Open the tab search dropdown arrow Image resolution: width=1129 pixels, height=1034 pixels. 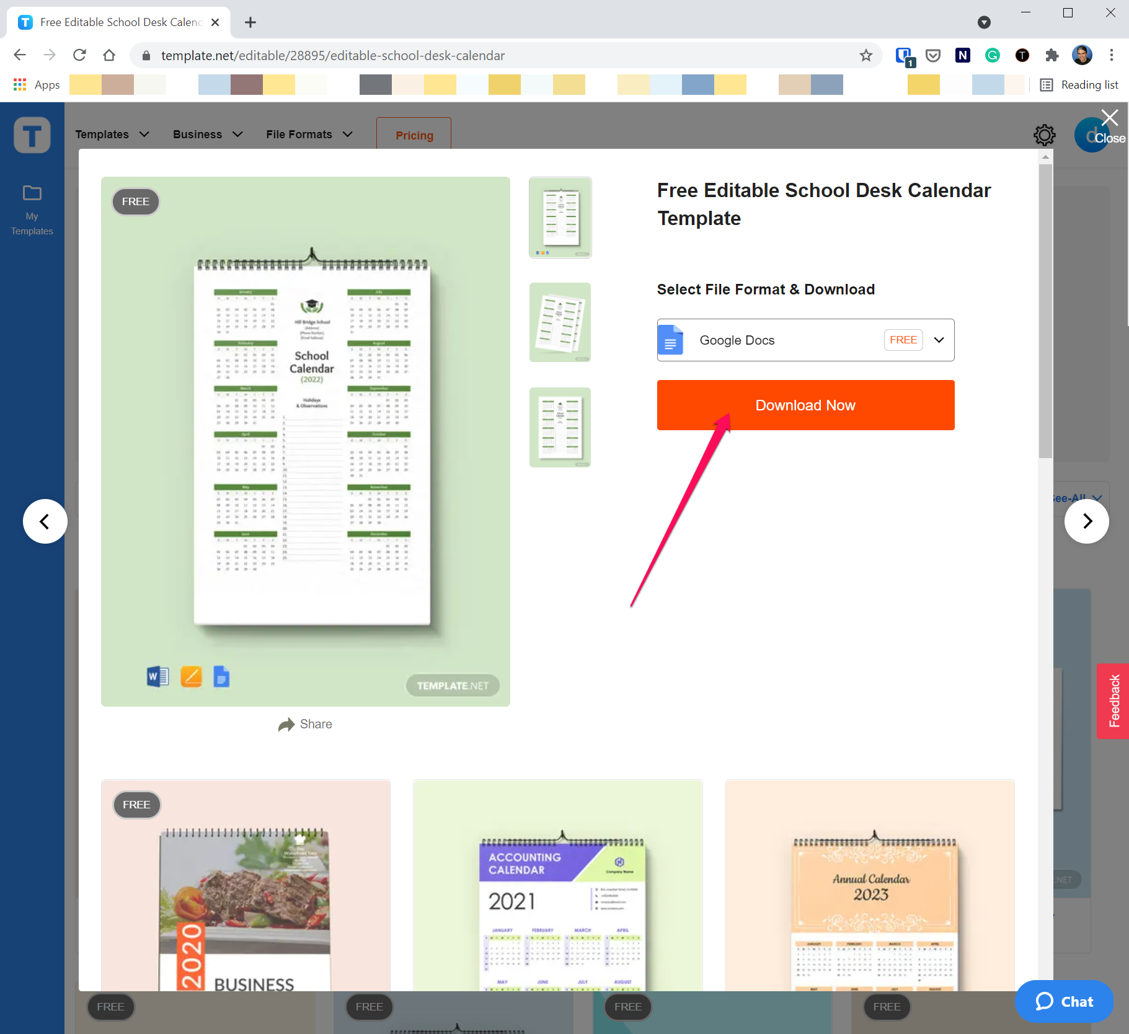coord(984,22)
